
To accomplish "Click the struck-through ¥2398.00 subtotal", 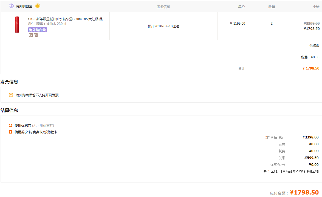I will (x=312, y=24).
